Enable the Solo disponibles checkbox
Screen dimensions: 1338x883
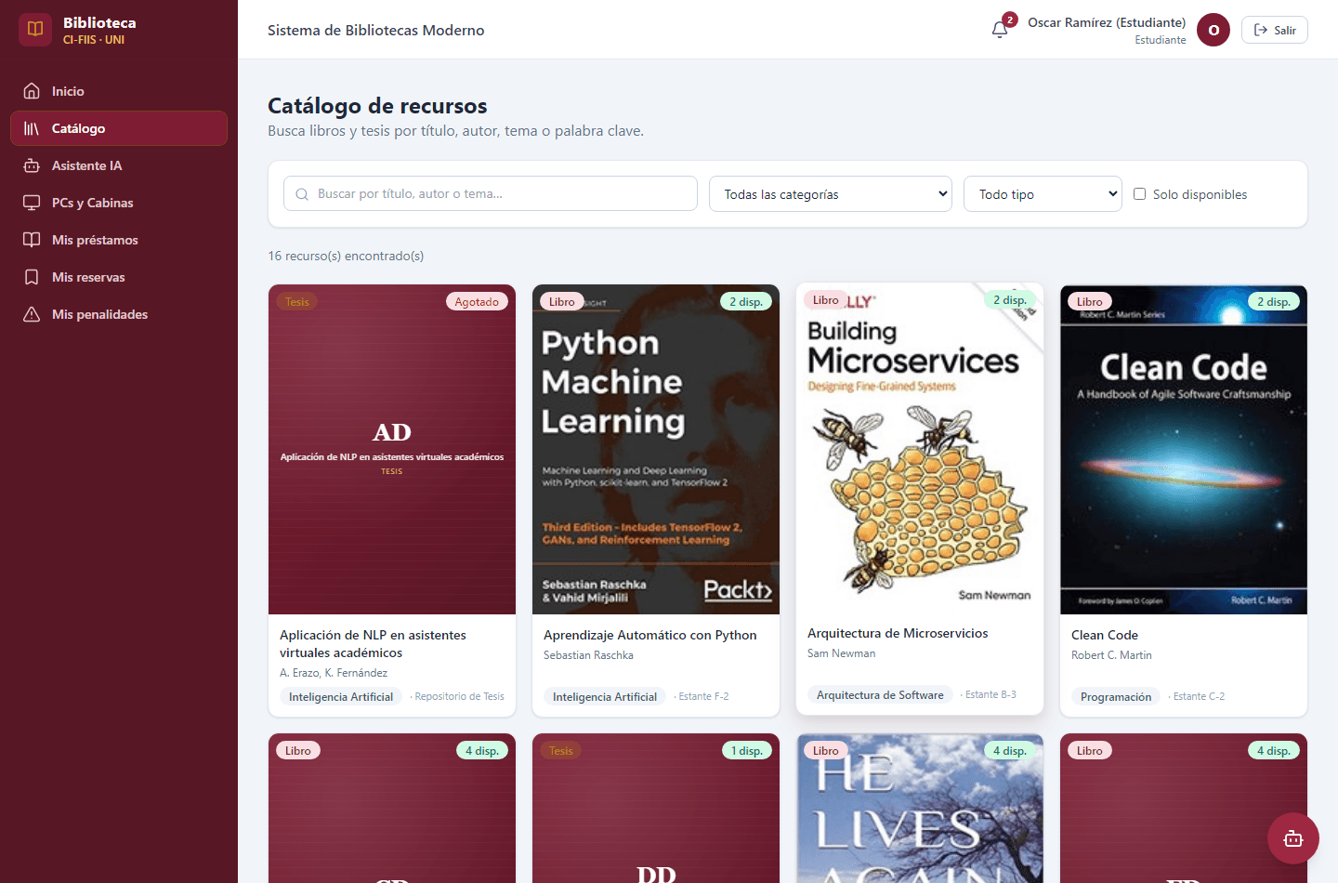coord(1139,194)
